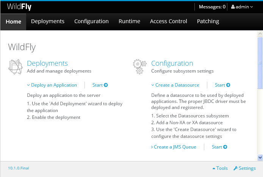Start the Create a JMS Queue task
This screenshot has height=177, width=263.
click(x=219, y=147)
